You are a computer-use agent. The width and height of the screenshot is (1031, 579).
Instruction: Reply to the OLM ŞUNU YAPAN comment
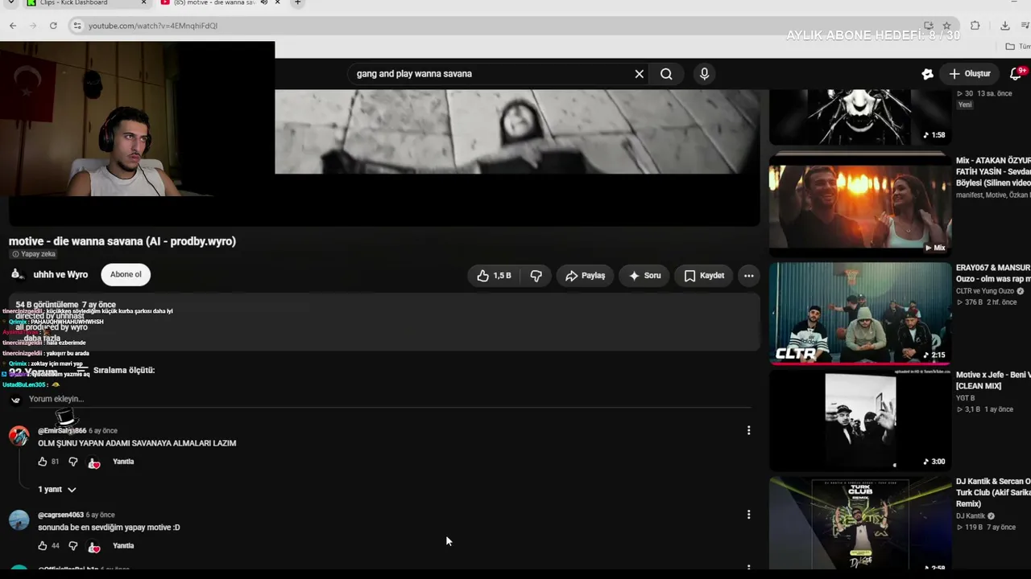tap(123, 462)
